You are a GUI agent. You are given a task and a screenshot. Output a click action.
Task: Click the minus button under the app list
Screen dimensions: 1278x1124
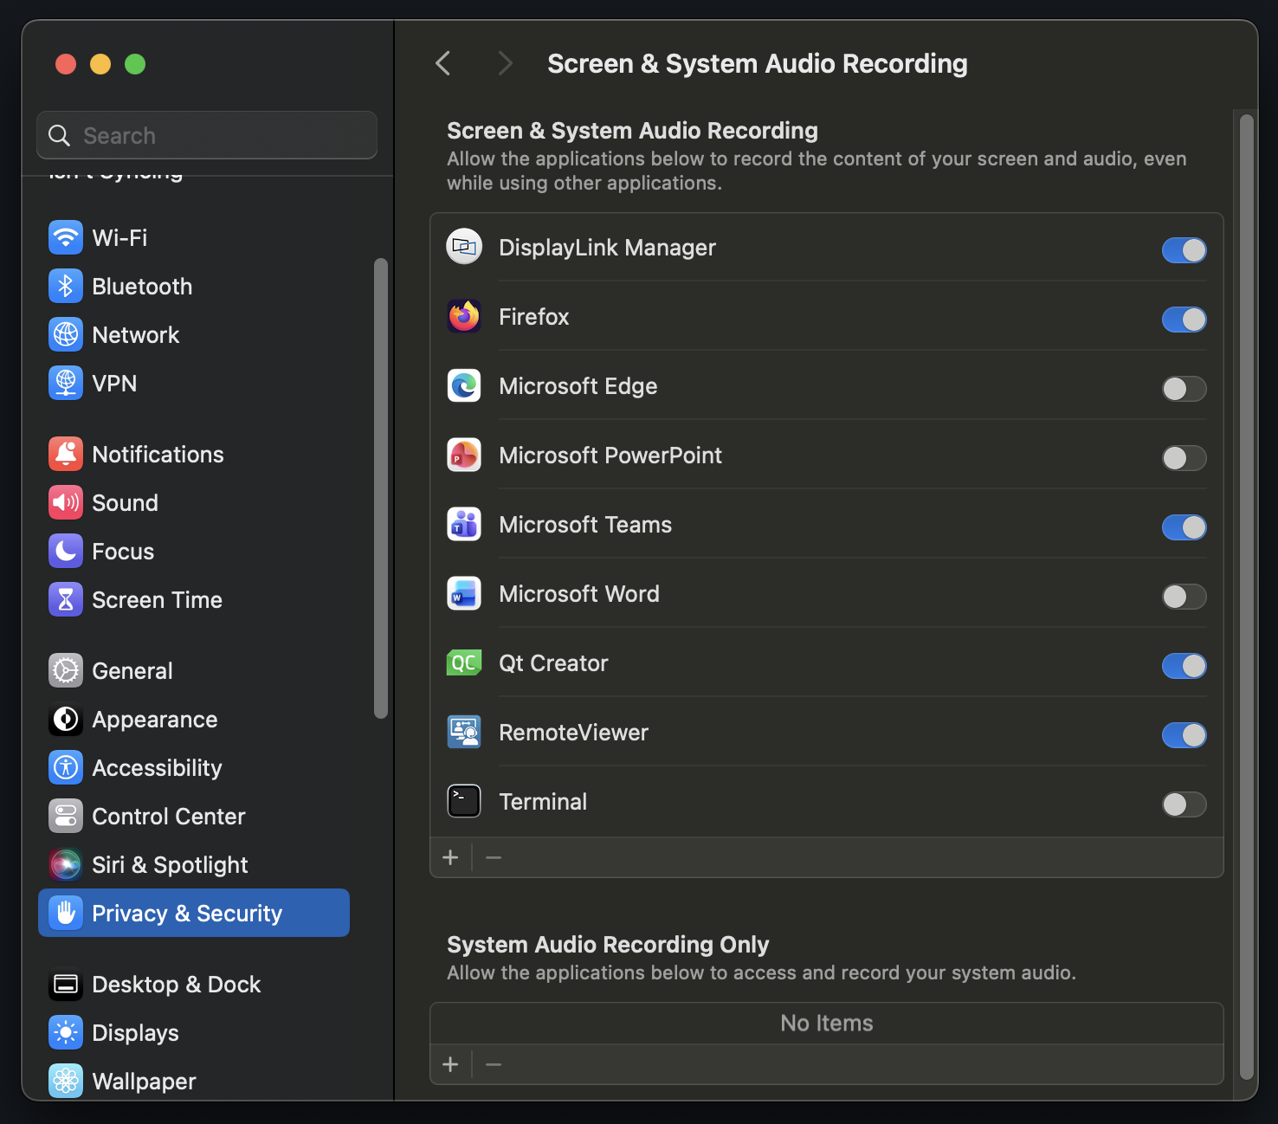point(494,857)
